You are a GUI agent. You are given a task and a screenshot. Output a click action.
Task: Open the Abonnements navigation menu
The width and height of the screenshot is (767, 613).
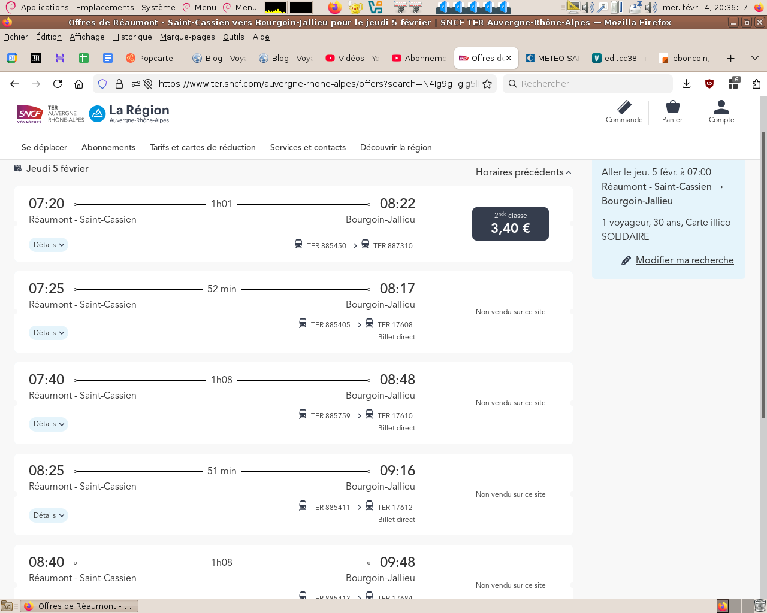[x=108, y=147]
